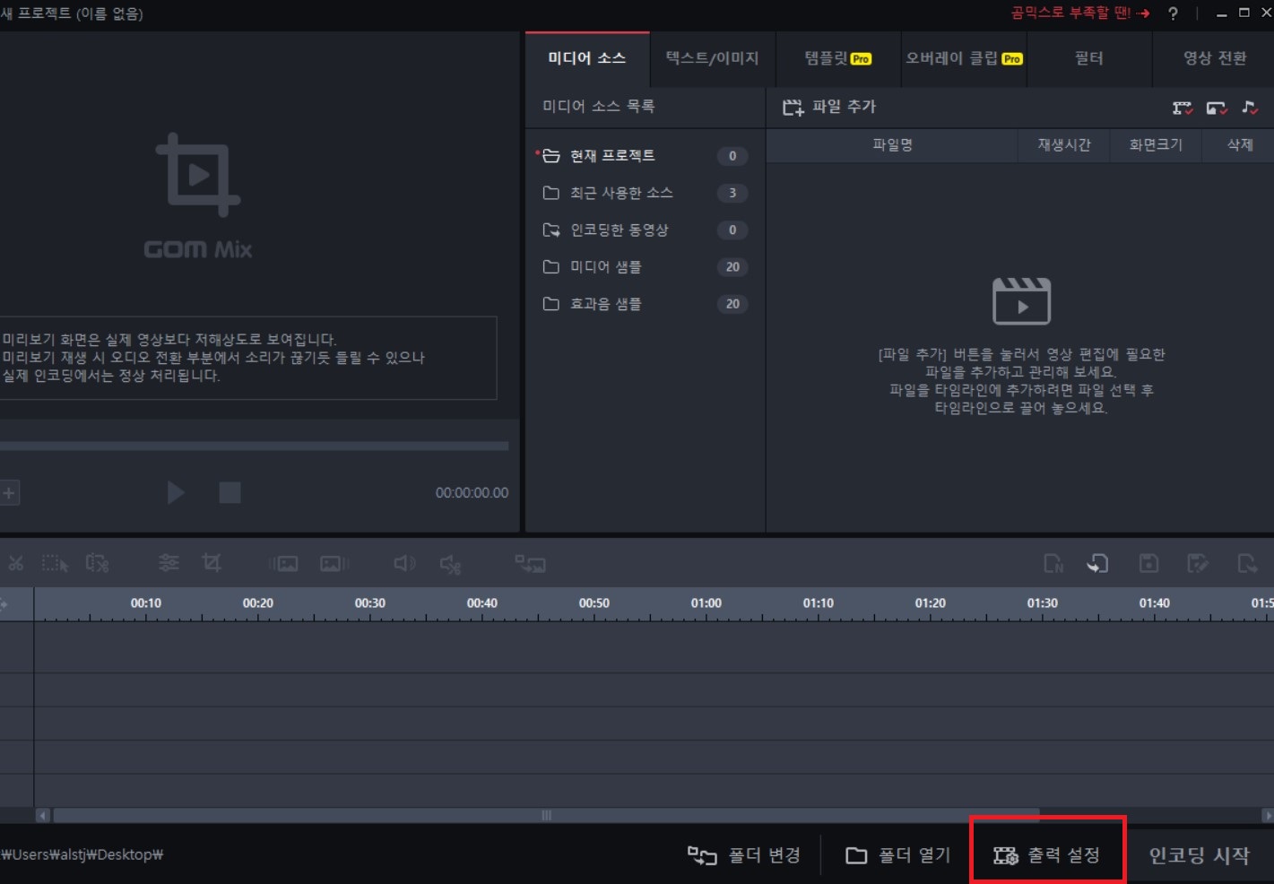The height and width of the screenshot is (884, 1274).
Task: Click the 01:00 mark on timeline ruler
Action: point(706,603)
